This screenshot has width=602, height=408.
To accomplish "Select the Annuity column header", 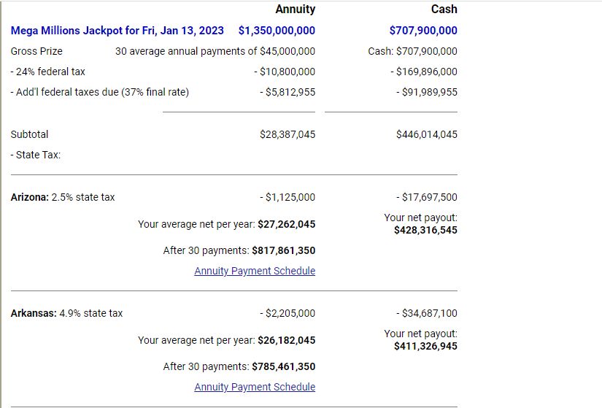I will tap(295, 9).
